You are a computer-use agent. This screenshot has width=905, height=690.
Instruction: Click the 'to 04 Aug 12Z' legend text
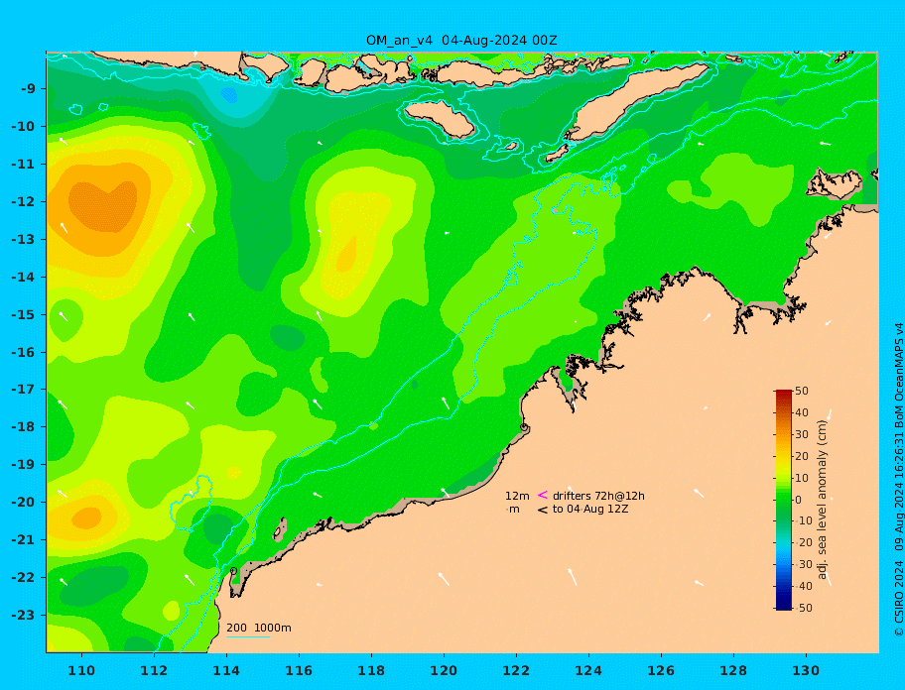[590, 509]
